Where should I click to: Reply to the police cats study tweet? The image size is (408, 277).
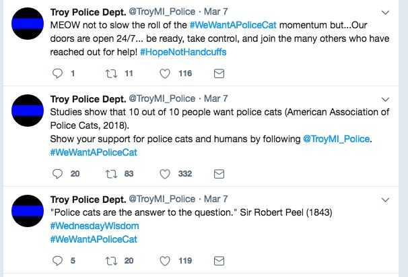[57, 174]
